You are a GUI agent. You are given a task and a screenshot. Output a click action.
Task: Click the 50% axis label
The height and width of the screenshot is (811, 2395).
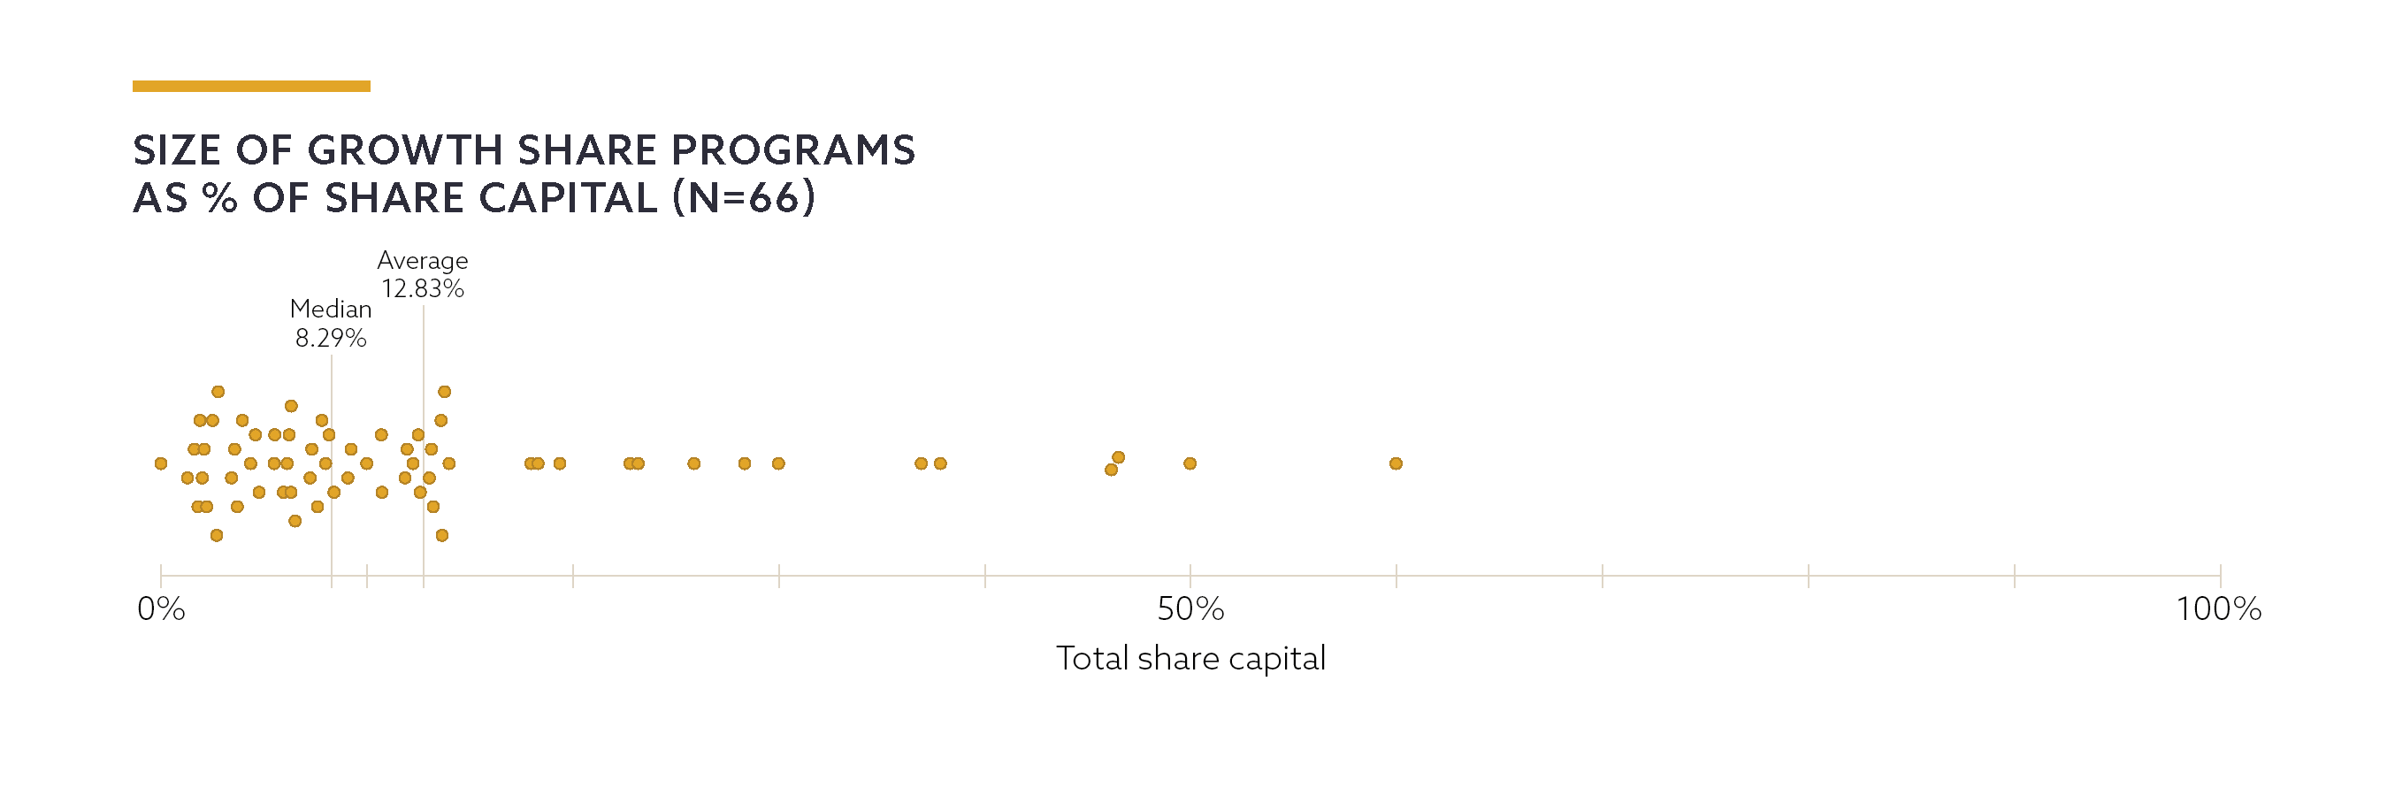(1190, 609)
